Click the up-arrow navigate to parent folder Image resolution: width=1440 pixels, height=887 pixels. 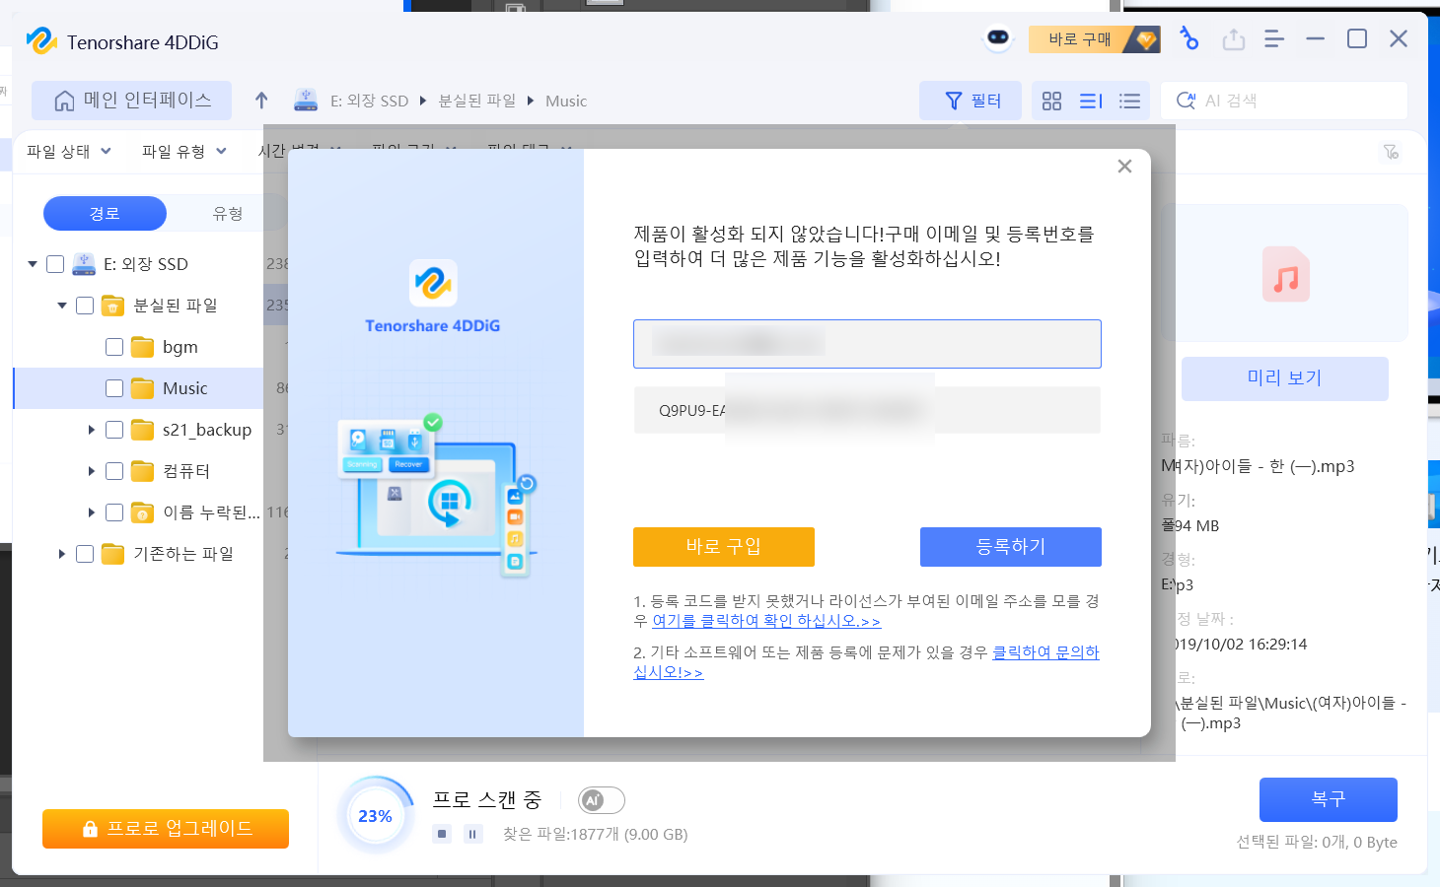(261, 101)
